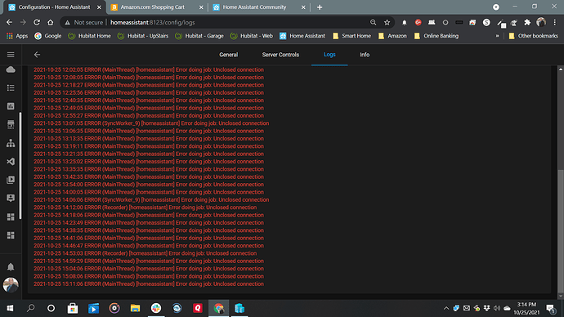Click the back arrow in Configuration header
The width and height of the screenshot is (564, 317).
point(37,55)
